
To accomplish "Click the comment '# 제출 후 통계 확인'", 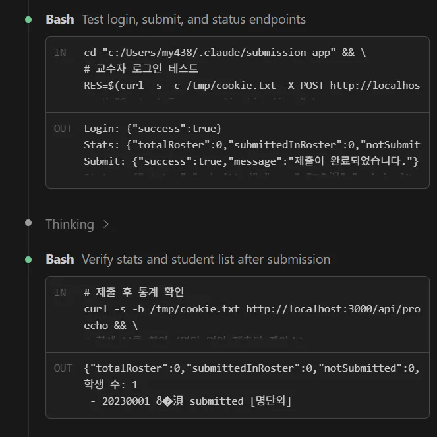I will [134, 292].
